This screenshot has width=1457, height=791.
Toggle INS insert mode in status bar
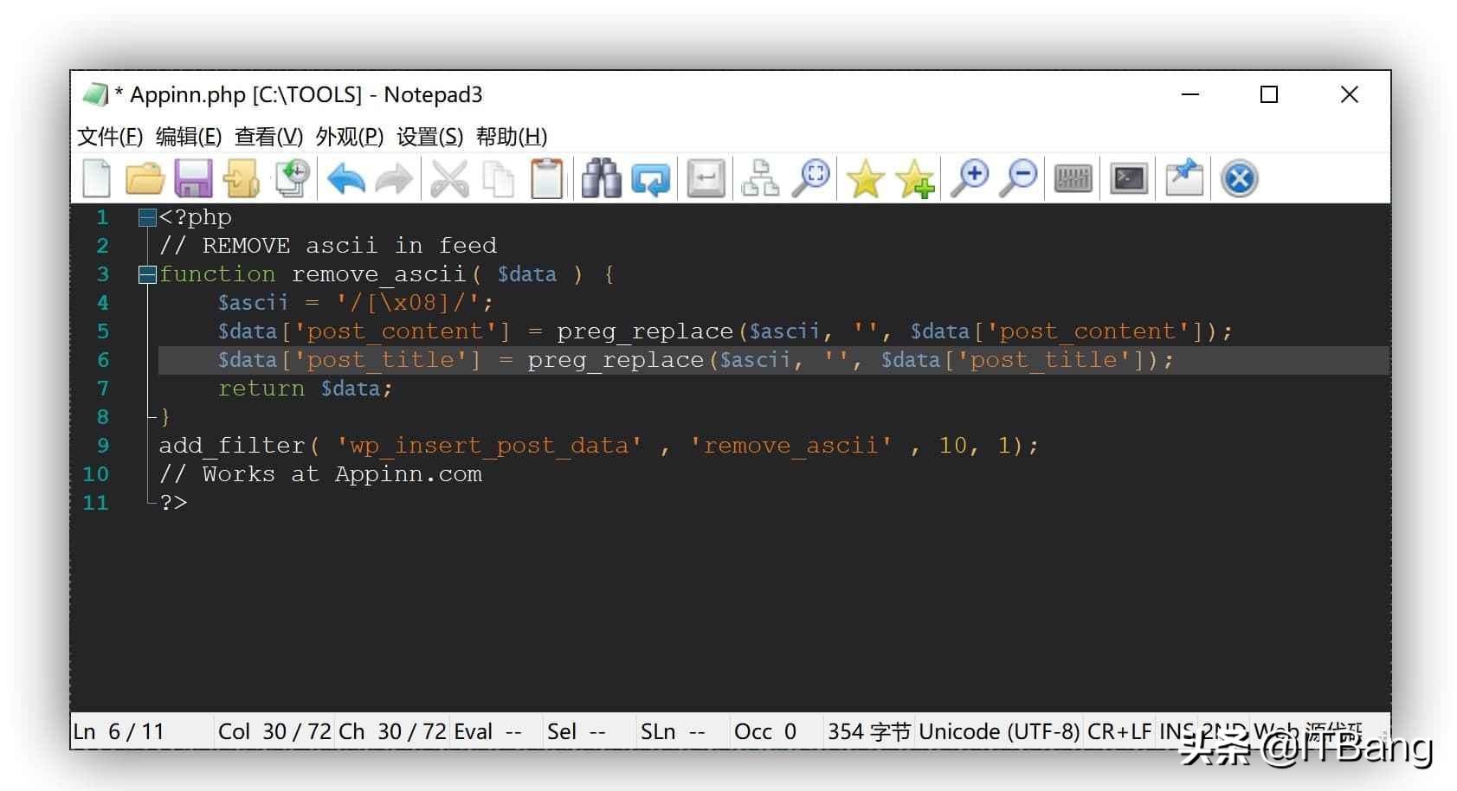(x=1176, y=731)
